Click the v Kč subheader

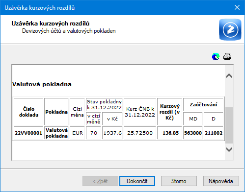point(112,119)
